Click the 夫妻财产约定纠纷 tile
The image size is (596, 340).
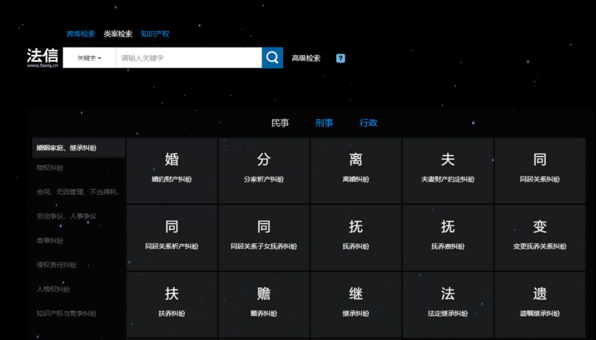pyautogui.click(x=448, y=170)
